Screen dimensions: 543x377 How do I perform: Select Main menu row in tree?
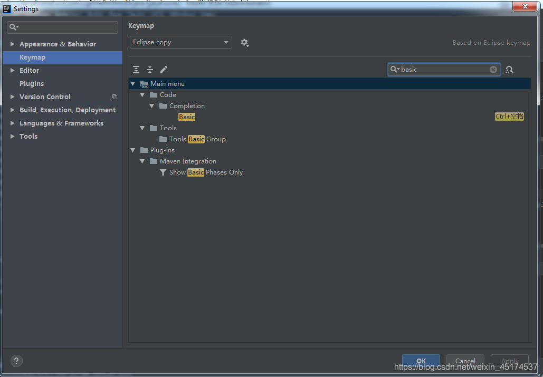[330, 84]
